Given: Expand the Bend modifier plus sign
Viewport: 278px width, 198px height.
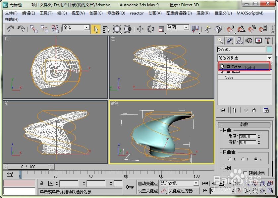Looking at the screenshot, I should pyautogui.click(x=228, y=72).
